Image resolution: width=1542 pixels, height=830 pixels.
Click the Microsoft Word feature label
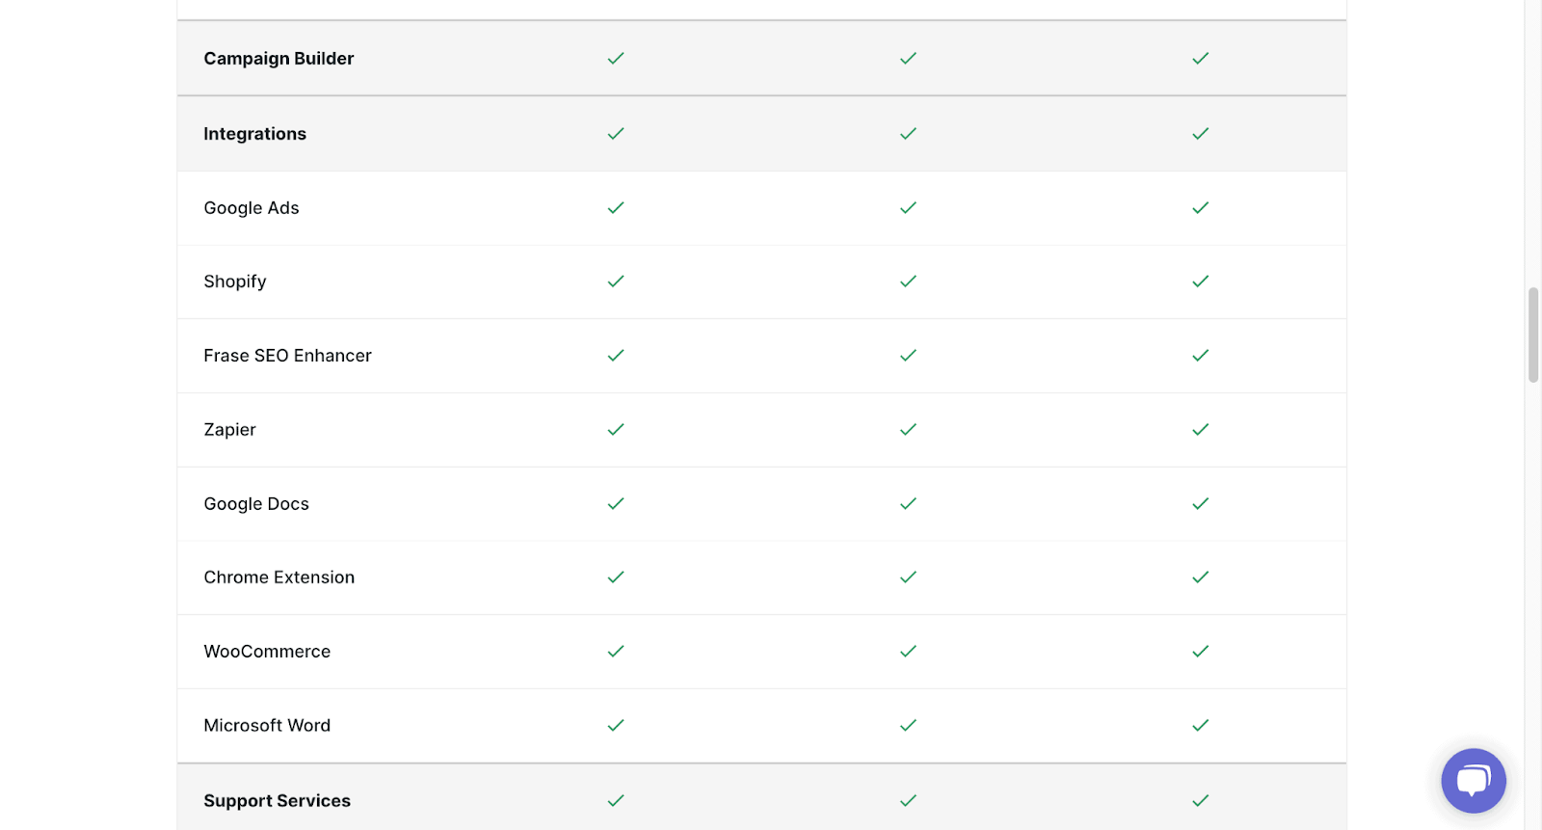click(267, 726)
